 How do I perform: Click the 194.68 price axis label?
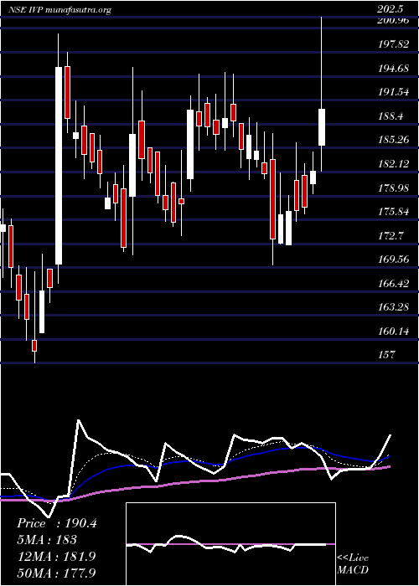[x=393, y=69]
